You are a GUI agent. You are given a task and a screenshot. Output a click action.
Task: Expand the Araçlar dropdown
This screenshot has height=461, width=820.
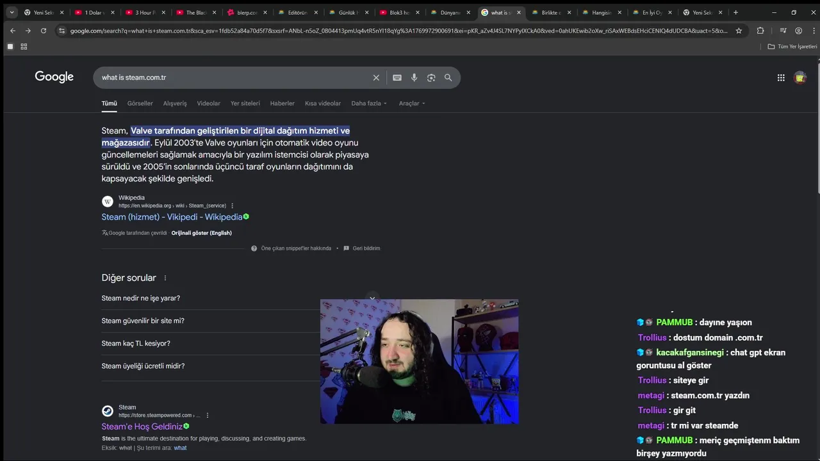point(412,103)
